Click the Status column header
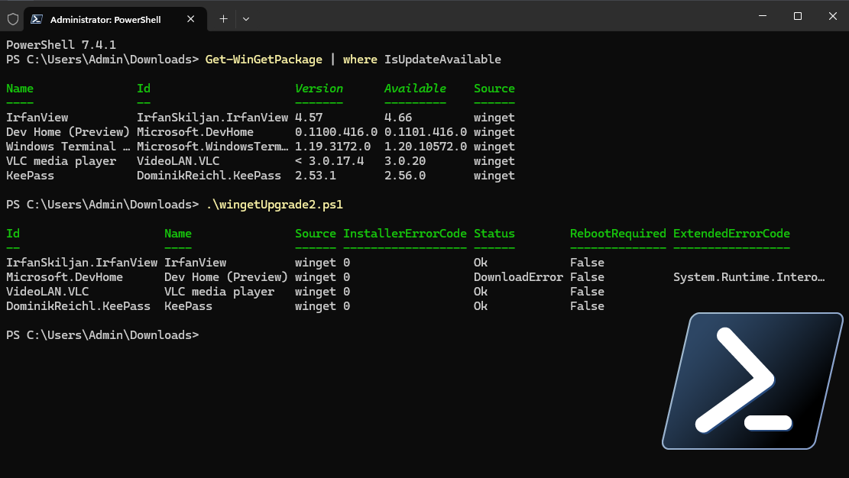This screenshot has height=478, width=849. click(x=494, y=234)
